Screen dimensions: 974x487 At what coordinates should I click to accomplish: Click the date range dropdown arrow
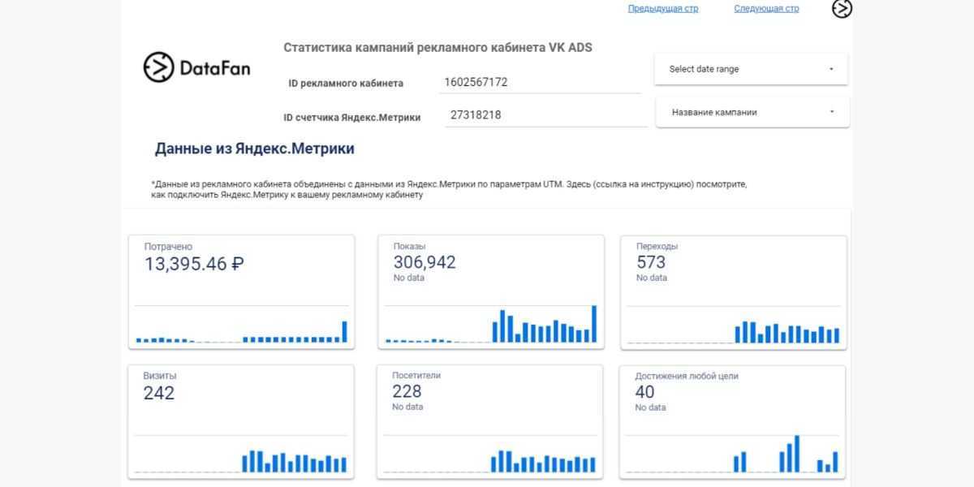[x=831, y=69]
